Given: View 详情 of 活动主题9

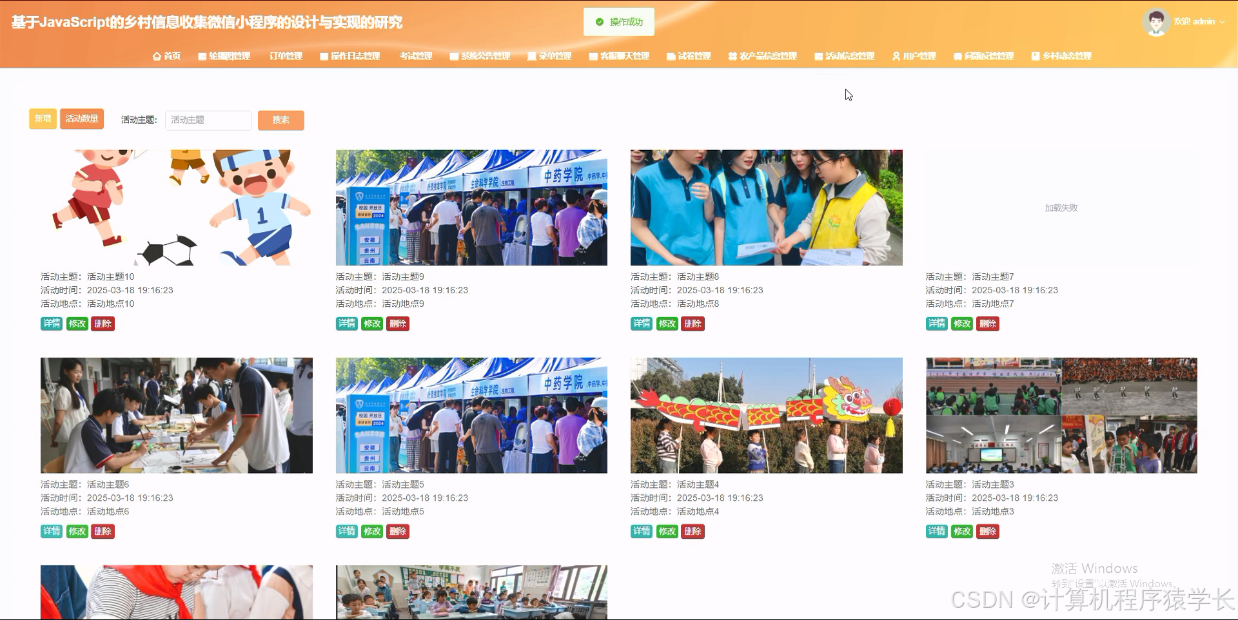Looking at the screenshot, I should pyautogui.click(x=347, y=324).
